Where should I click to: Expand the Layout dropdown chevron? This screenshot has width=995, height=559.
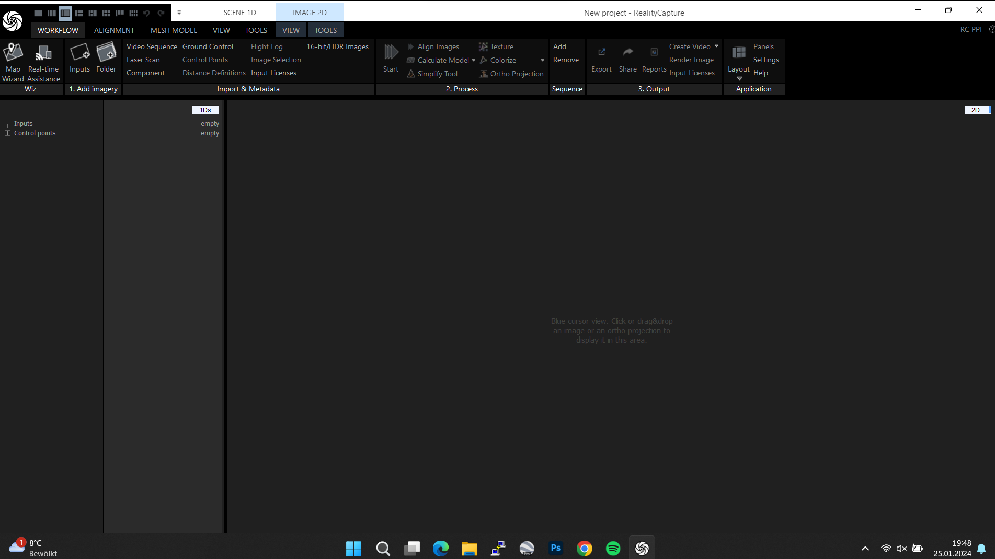click(739, 78)
